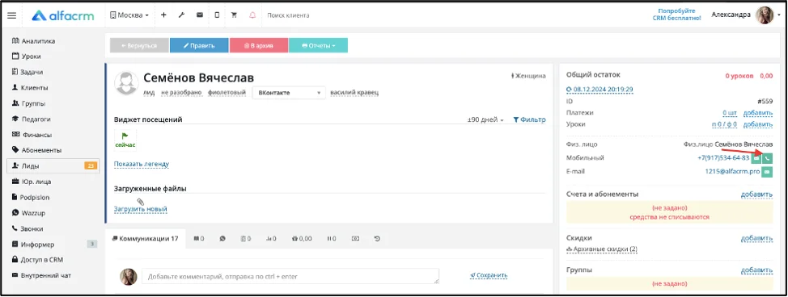
Task: Click добавить link in Платежи row
Action: (757, 113)
